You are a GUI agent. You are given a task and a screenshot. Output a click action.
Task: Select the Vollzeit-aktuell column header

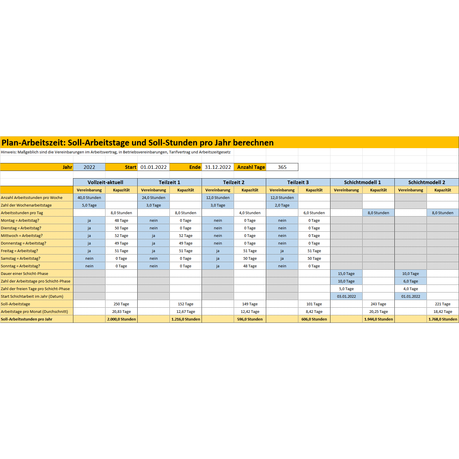(105, 182)
